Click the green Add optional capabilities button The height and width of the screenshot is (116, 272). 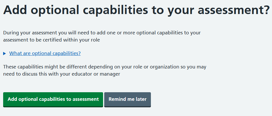(x=53, y=99)
